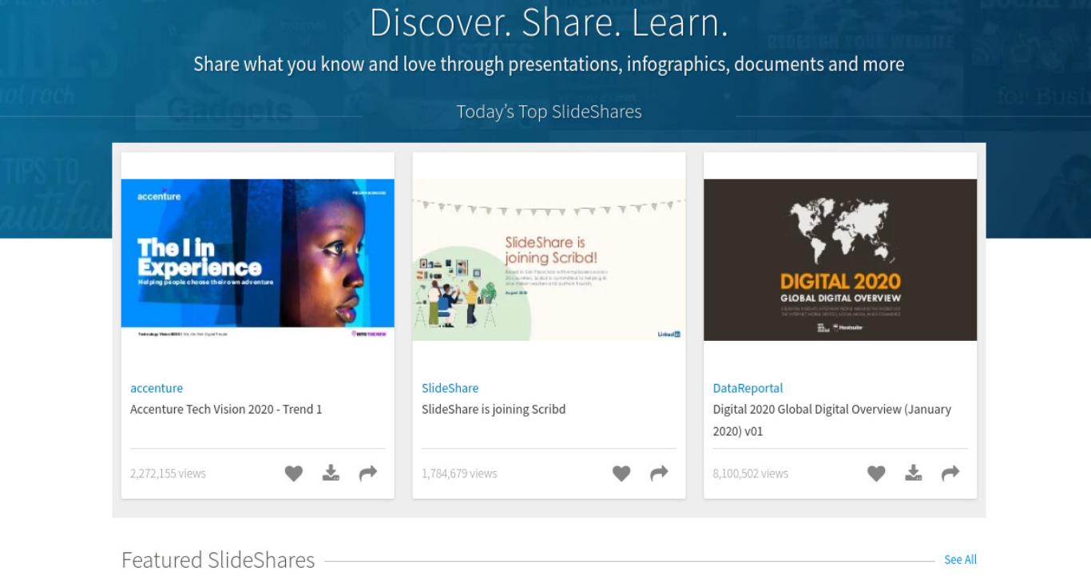This screenshot has height=578, width=1091.
Task: Open title Accenture Tech Vision 2020 - Trend 1
Action: pos(226,409)
